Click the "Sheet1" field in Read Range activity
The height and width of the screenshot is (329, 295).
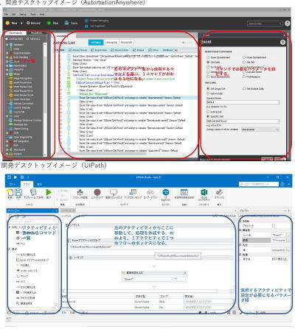pos(147,279)
